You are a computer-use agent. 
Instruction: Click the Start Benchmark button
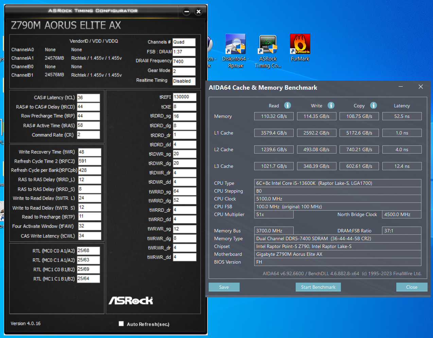point(318,287)
